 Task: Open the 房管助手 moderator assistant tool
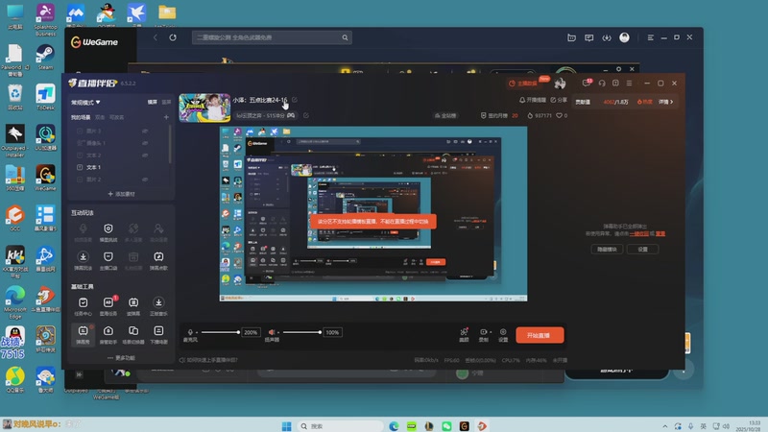point(108,334)
